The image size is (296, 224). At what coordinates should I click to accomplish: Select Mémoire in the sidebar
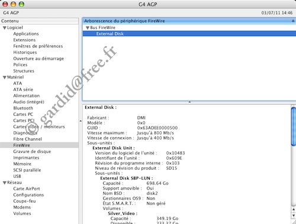[22, 164]
